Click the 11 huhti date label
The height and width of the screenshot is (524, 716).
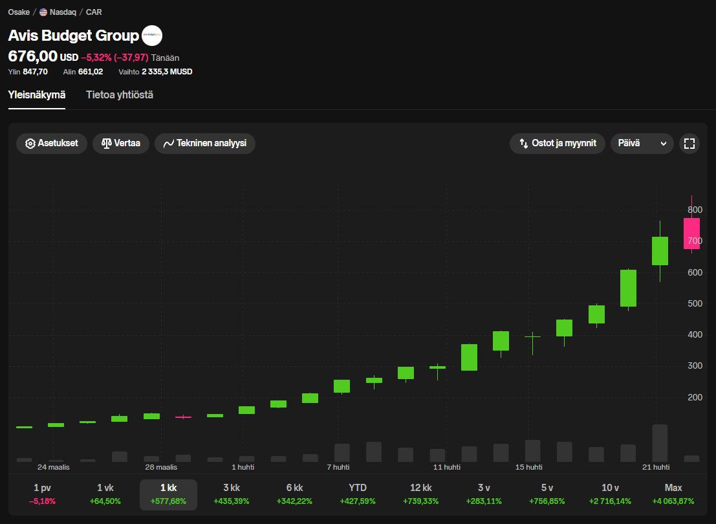pos(446,467)
